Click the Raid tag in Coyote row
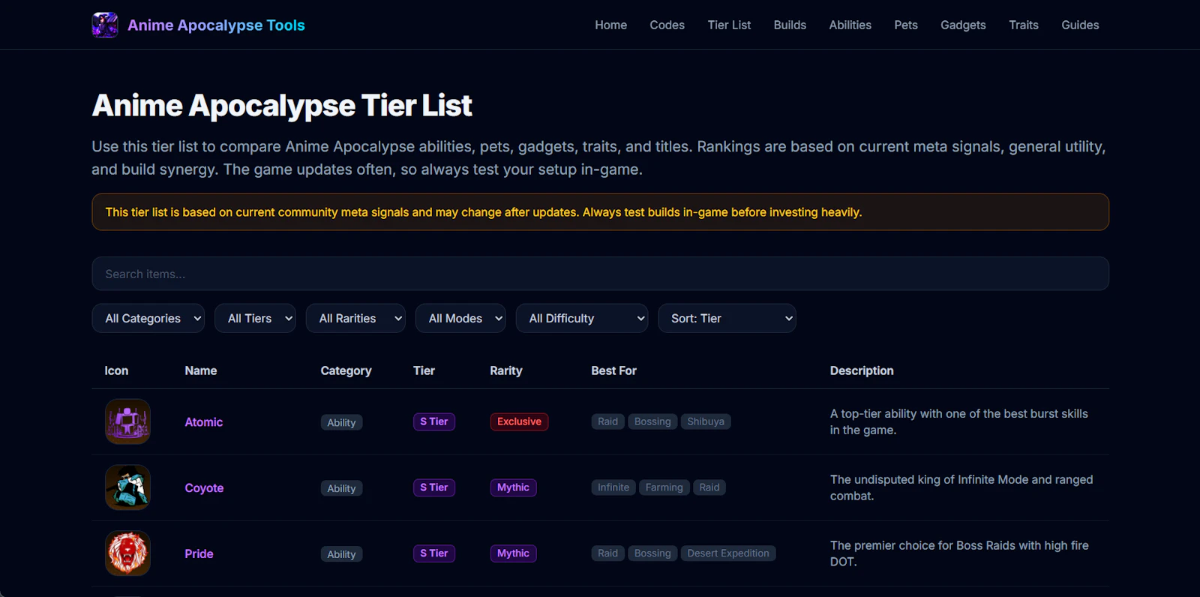 [709, 487]
